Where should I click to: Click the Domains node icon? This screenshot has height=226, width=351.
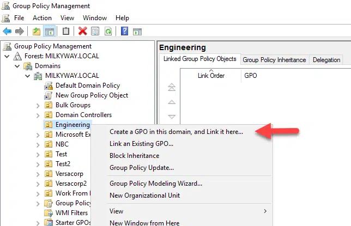coord(28,66)
